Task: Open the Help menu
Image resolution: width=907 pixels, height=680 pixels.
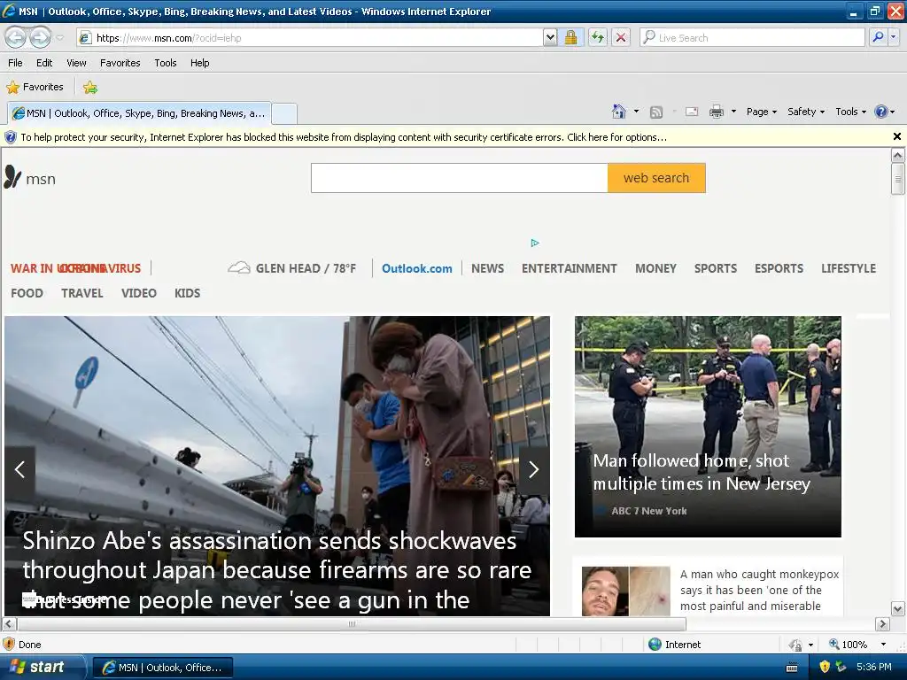Action: (199, 63)
